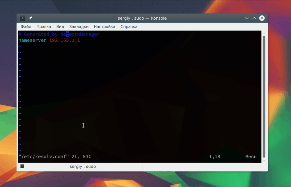Click the 'nameserver' keyword in the file

[x=32, y=40]
